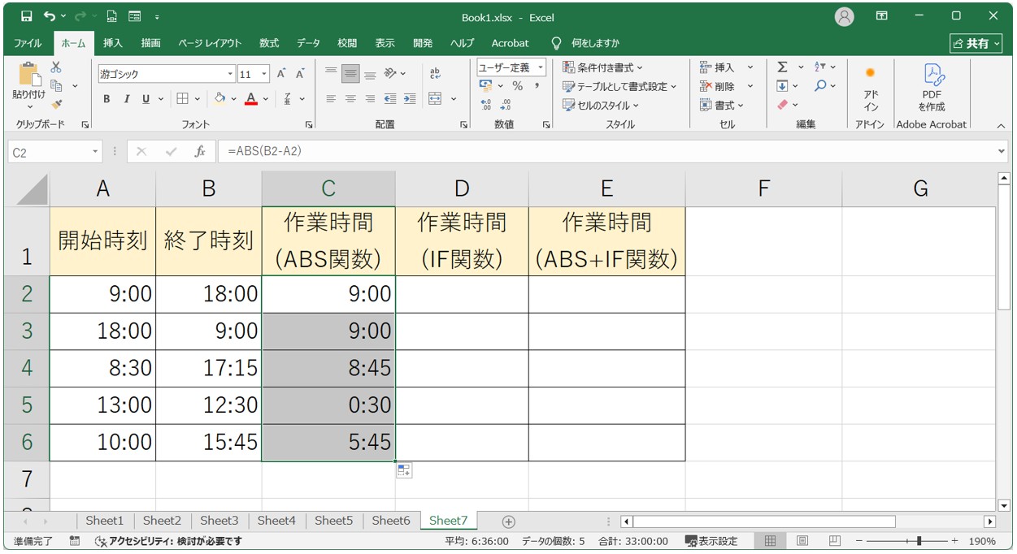This screenshot has height=554, width=1017.
Task: Open Find and Select magnifier
Action: pos(821,86)
